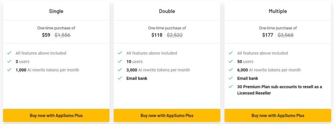This screenshot has height=124, width=334.
Task: Click the Licensed Reseller feature text
Action: (x=280, y=90)
